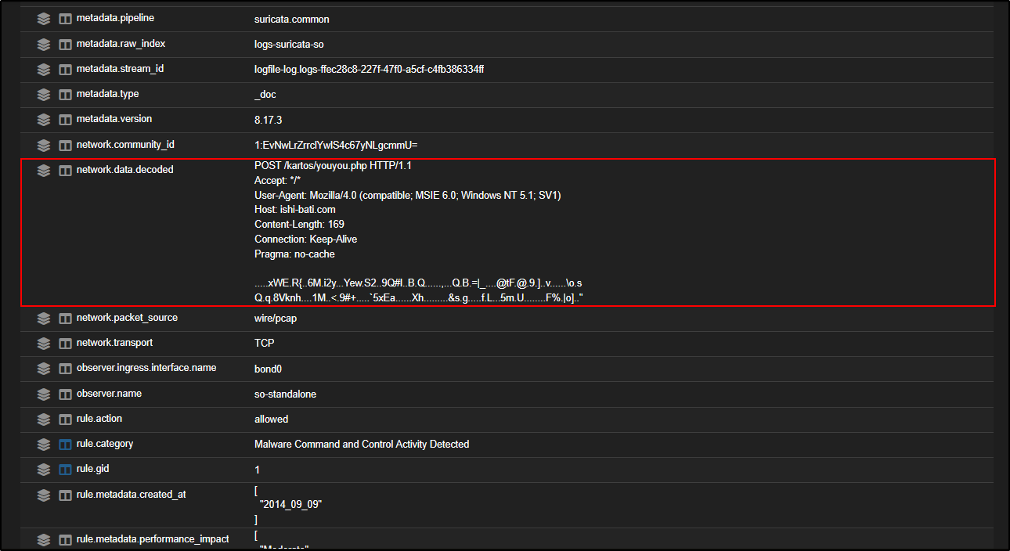This screenshot has height=551, width=1010.
Task: Toggle the column icon for metadata.type
Action: click(x=65, y=95)
